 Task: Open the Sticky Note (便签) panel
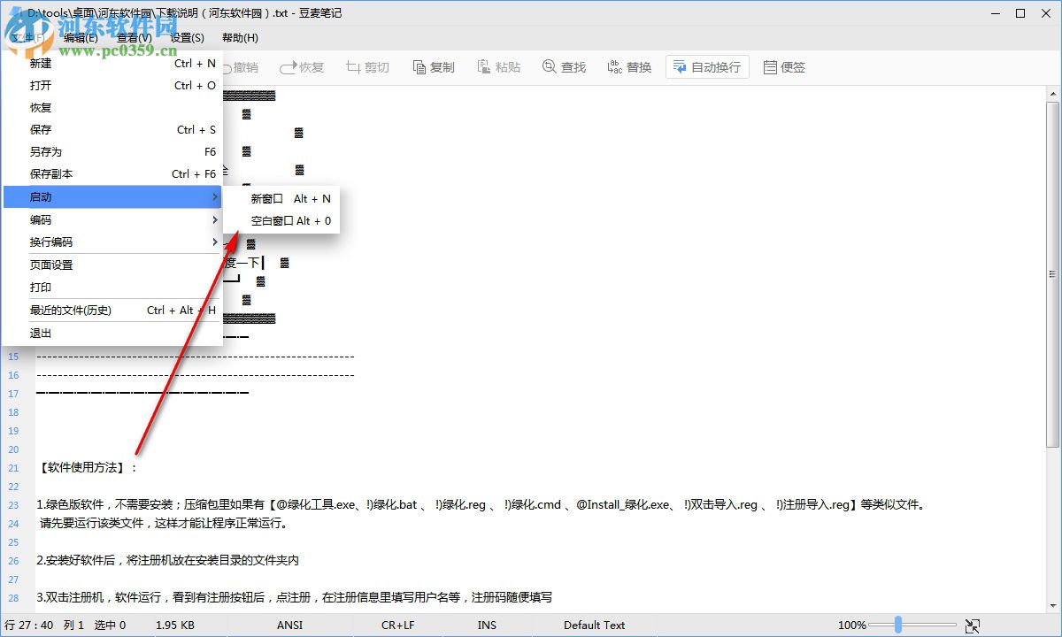click(784, 66)
